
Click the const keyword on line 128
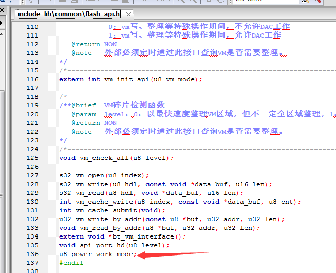click(156, 185)
